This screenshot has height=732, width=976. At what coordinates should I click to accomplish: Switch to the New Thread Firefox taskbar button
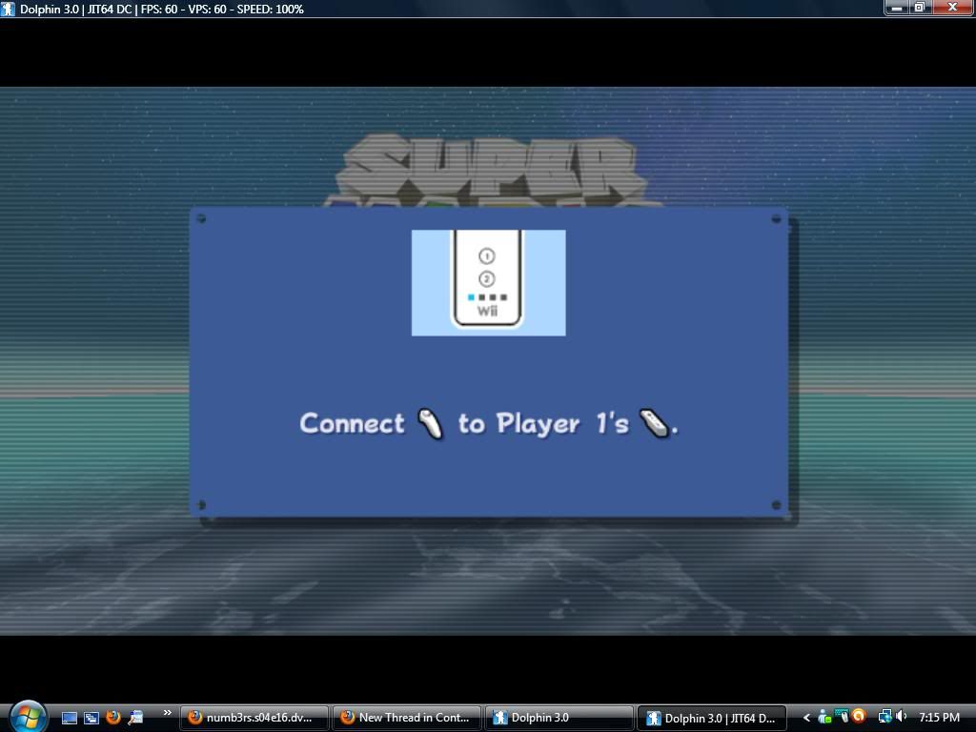(x=406, y=718)
